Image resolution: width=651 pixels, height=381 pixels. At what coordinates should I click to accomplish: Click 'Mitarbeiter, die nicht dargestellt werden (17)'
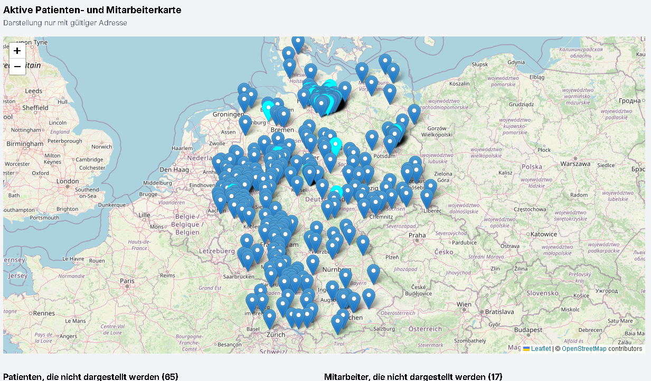click(x=413, y=377)
